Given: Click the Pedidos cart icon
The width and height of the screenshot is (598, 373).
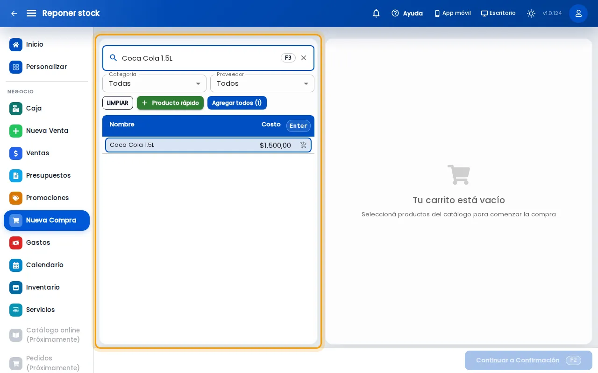Looking at the screenshot, I should point(16,363).
